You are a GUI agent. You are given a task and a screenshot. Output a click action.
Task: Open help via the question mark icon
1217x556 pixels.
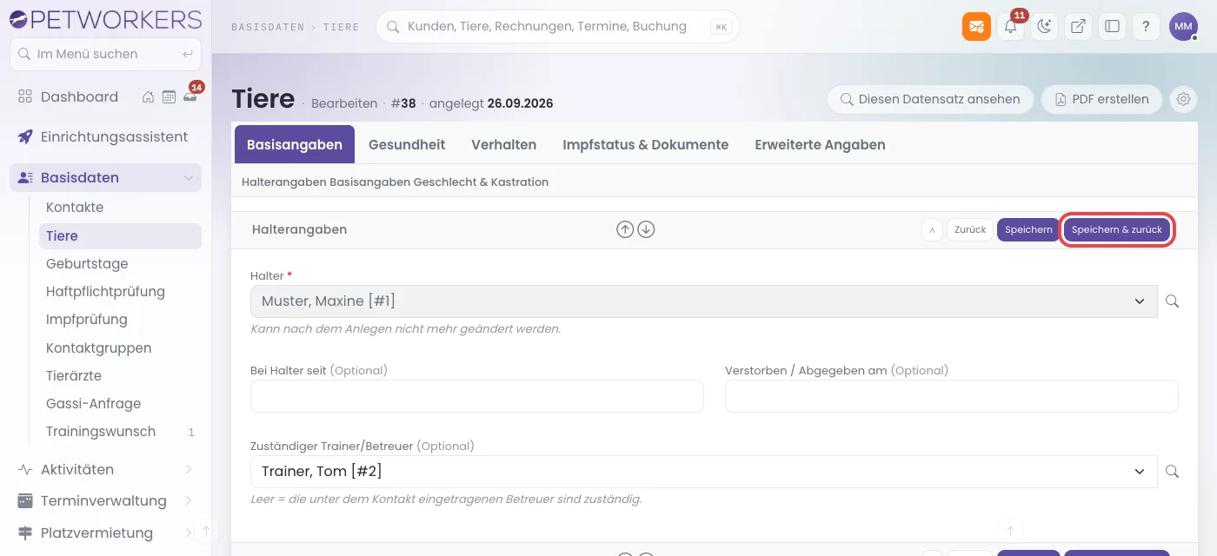tap(1146, 26)
